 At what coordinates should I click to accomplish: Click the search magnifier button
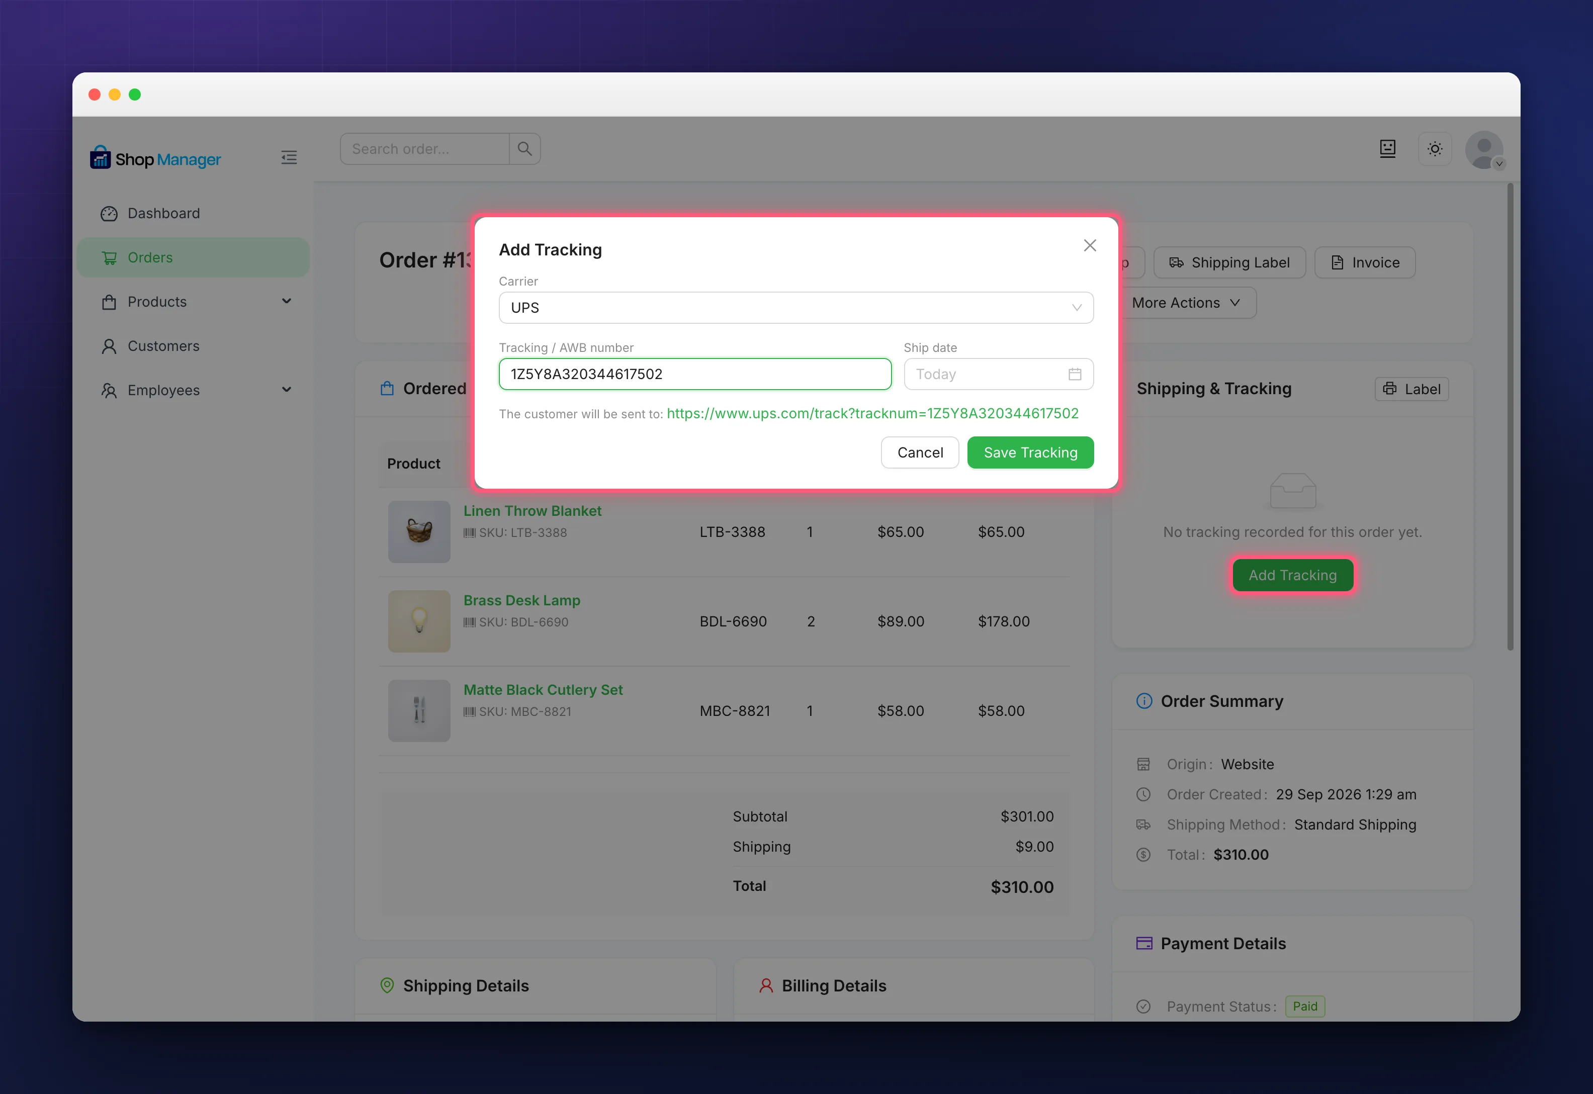click(524, 149)
